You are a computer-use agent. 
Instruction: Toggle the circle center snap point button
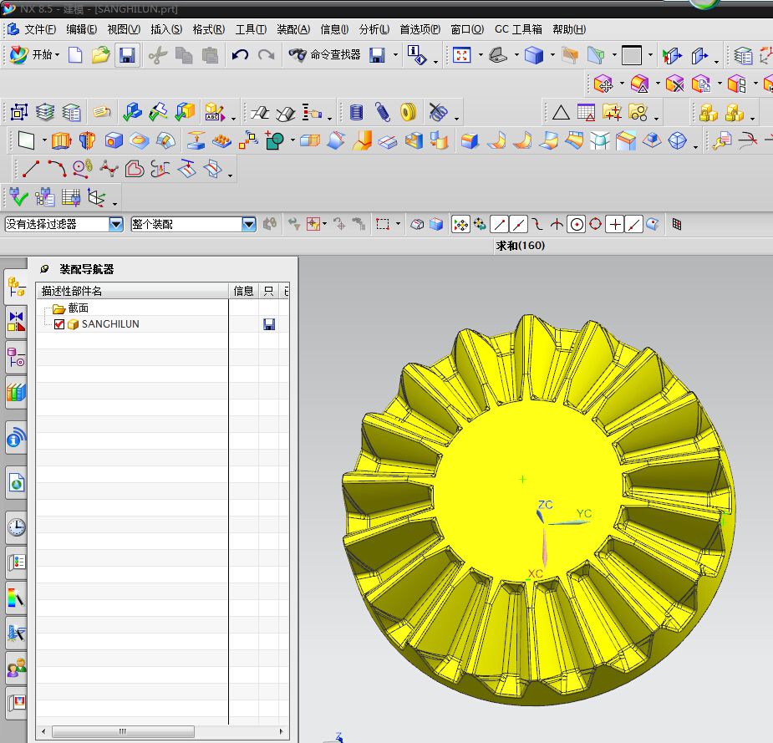[x=576, y=224]
